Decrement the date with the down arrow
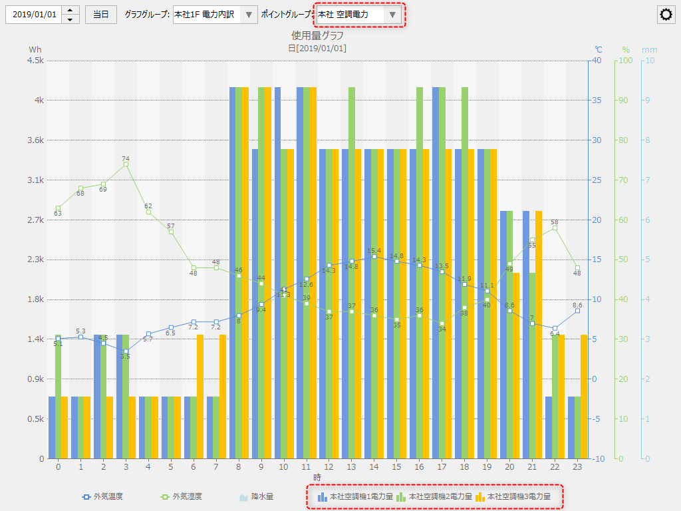681x511 pixels. pos(70,19)
